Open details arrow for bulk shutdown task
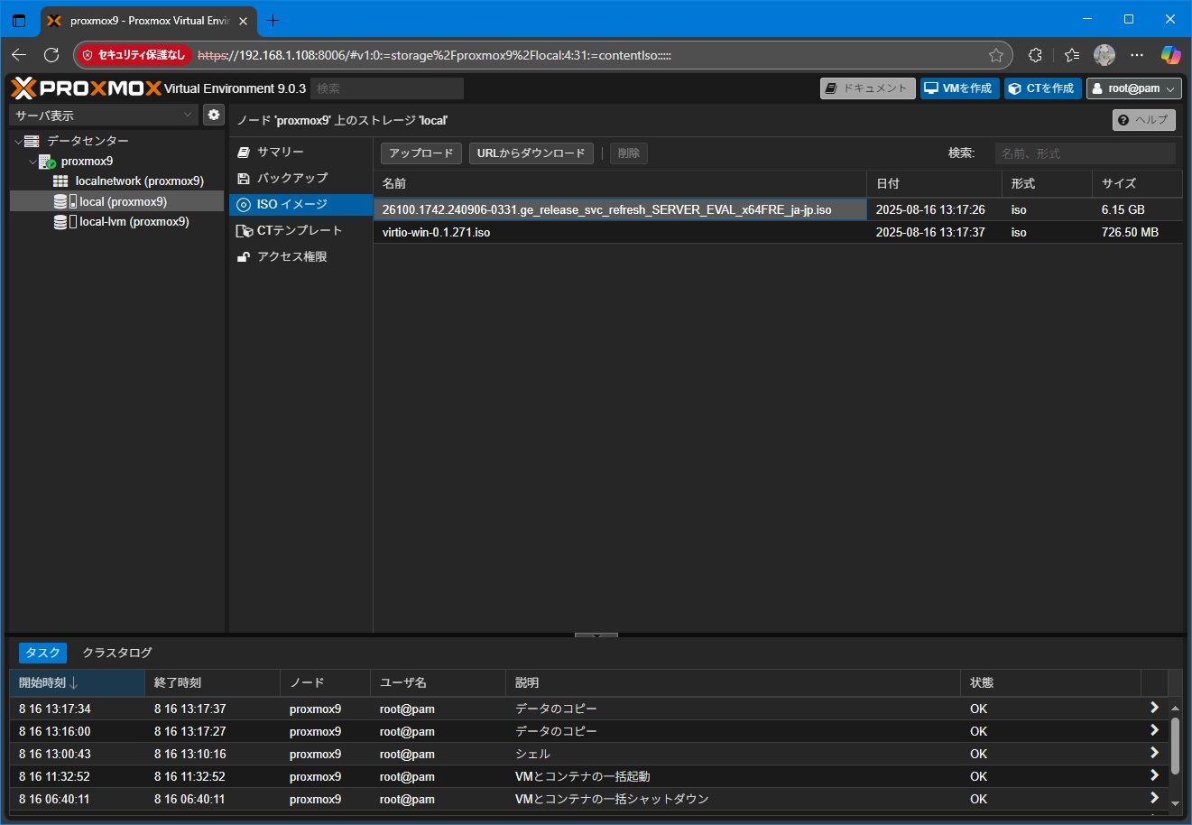The height and width of the screenshot is (825, 1192). [x=1154, y=799]
